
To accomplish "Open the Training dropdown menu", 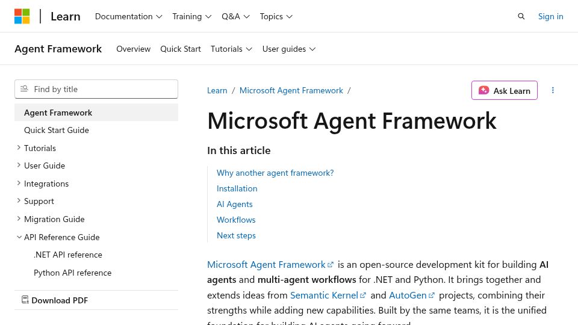I will coord(191,17).
